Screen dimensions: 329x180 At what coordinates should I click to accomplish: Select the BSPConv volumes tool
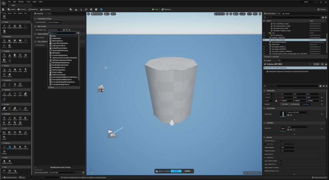point(15,148)
